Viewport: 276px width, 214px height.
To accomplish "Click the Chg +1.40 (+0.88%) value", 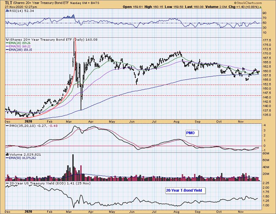I will coord(243,7).
